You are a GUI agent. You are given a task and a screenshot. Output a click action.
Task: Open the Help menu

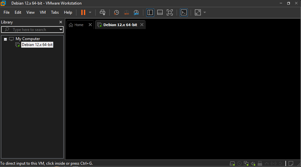point(68,12)
